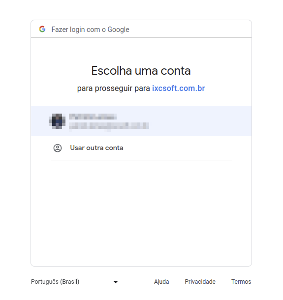283x300 pixels.
Task: Click the blurred account profile picture
Action: [x=57, y=121]
